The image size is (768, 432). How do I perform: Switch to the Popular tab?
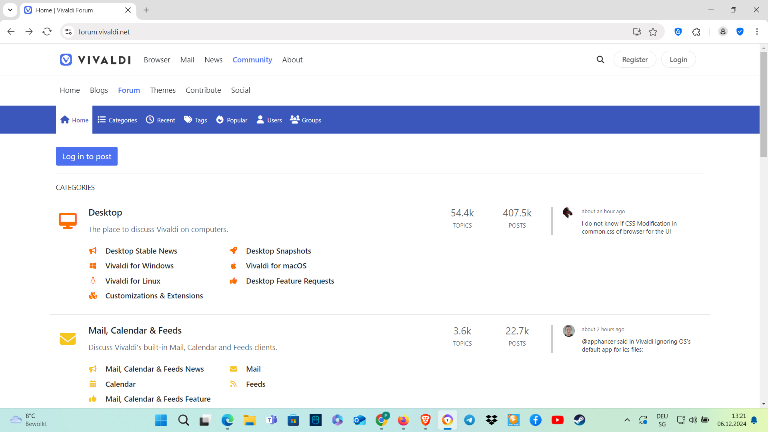(x=232, y=120)
